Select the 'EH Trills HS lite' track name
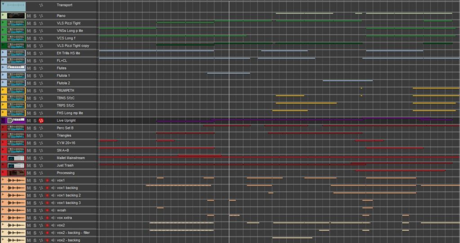Image resolution: width=460 pixels, height=243 pixels. (x=68, y=53)
